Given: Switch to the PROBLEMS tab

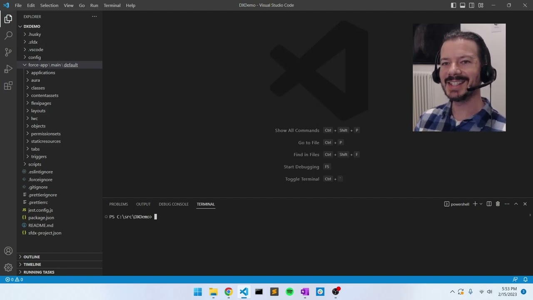Looking at the screenshot, I should coord(119,204).
